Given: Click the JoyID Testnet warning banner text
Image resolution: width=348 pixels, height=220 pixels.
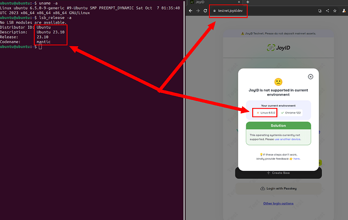Looking at the screenshot, I should tap(278, 34).
